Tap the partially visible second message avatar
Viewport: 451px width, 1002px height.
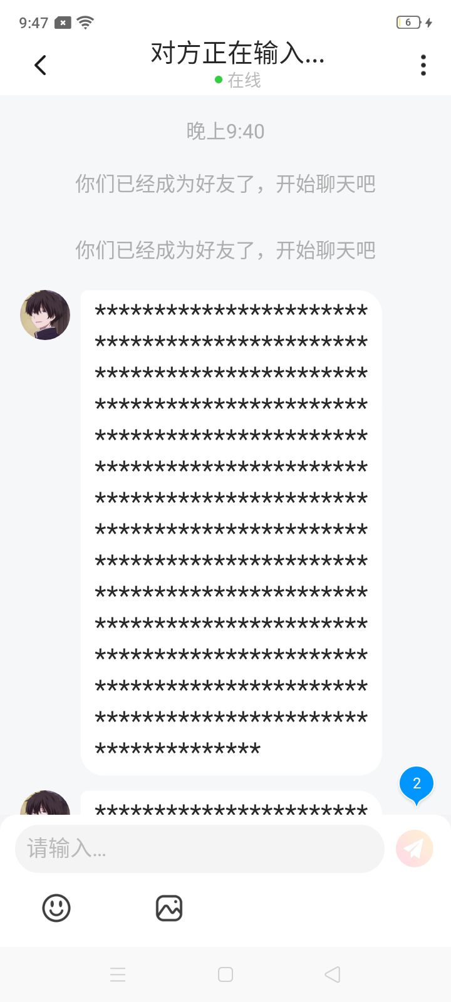(x=45, y=802)
